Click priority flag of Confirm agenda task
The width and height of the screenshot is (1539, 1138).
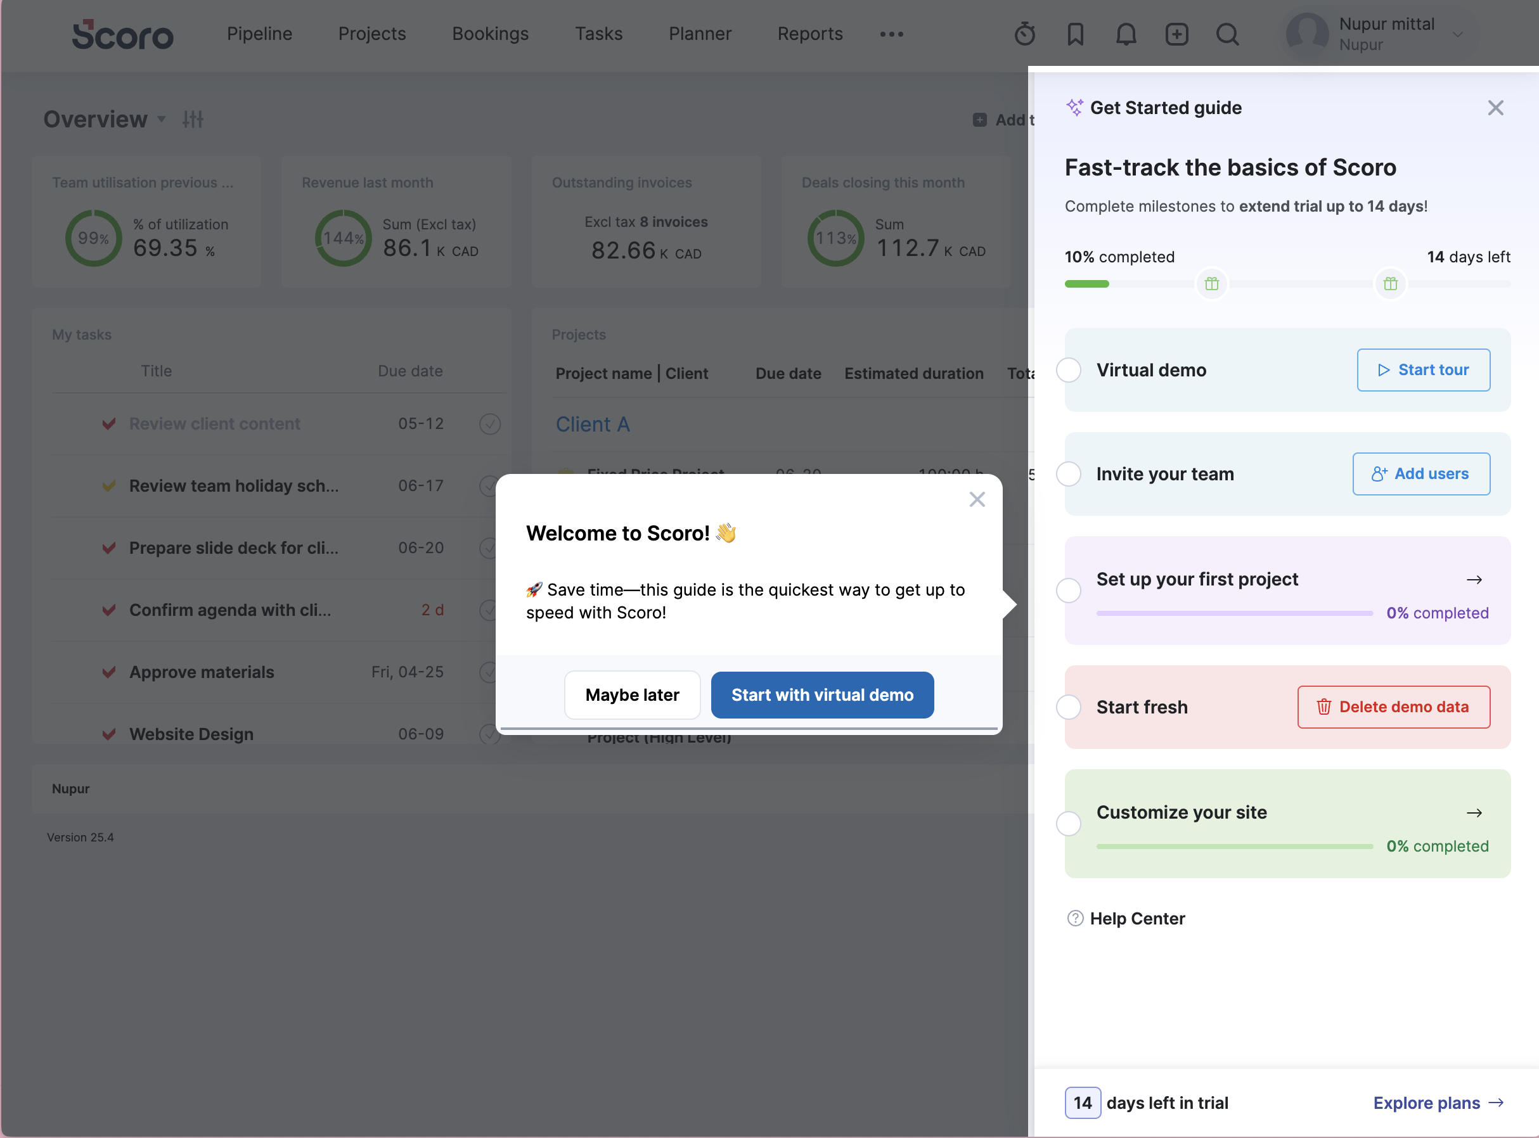[x=109, y=610]
